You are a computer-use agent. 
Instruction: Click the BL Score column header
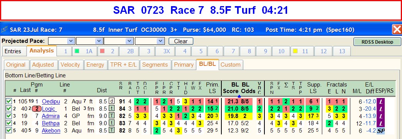point(231,88)
